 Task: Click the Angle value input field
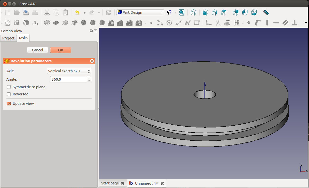coord(68,79)
